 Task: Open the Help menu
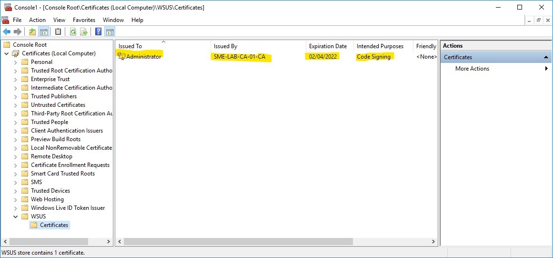(x=137, y=20)
